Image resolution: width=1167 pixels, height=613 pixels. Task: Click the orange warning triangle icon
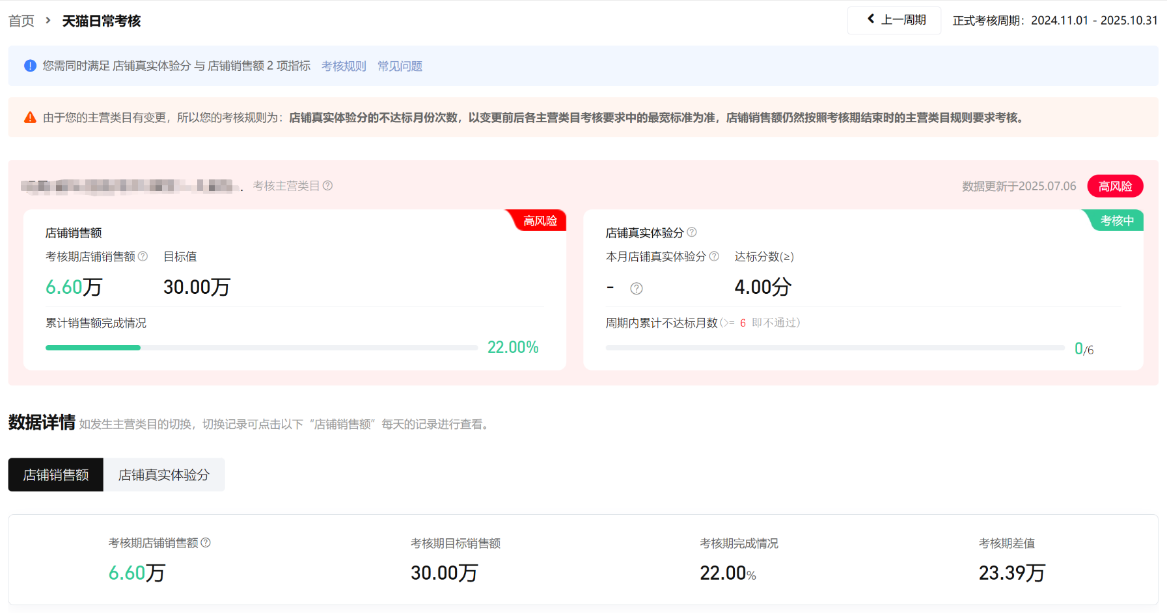(30, 118)
